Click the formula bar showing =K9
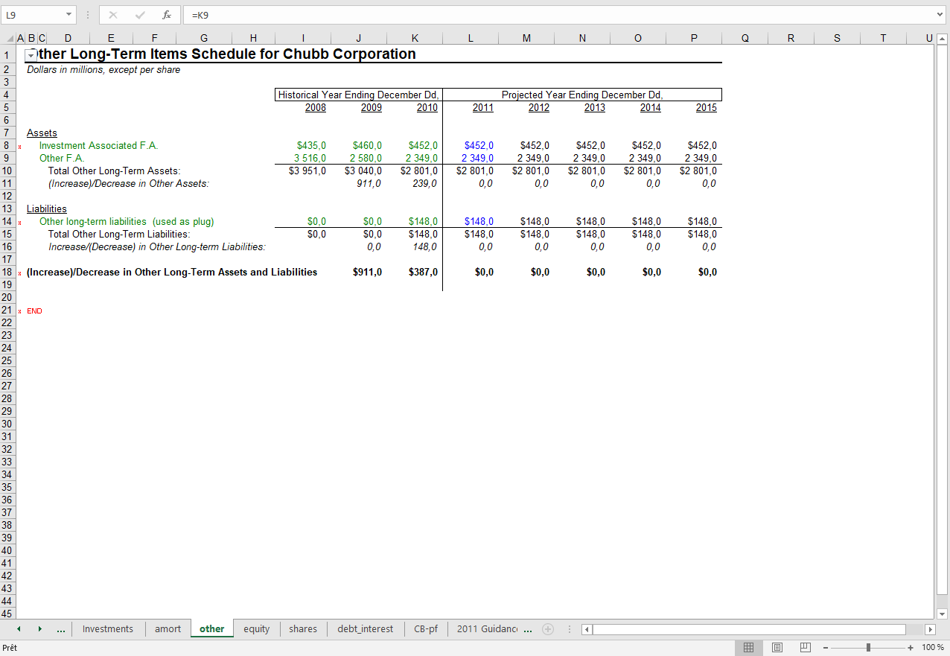This screenshot has width=950, height=656. point(558,14)
